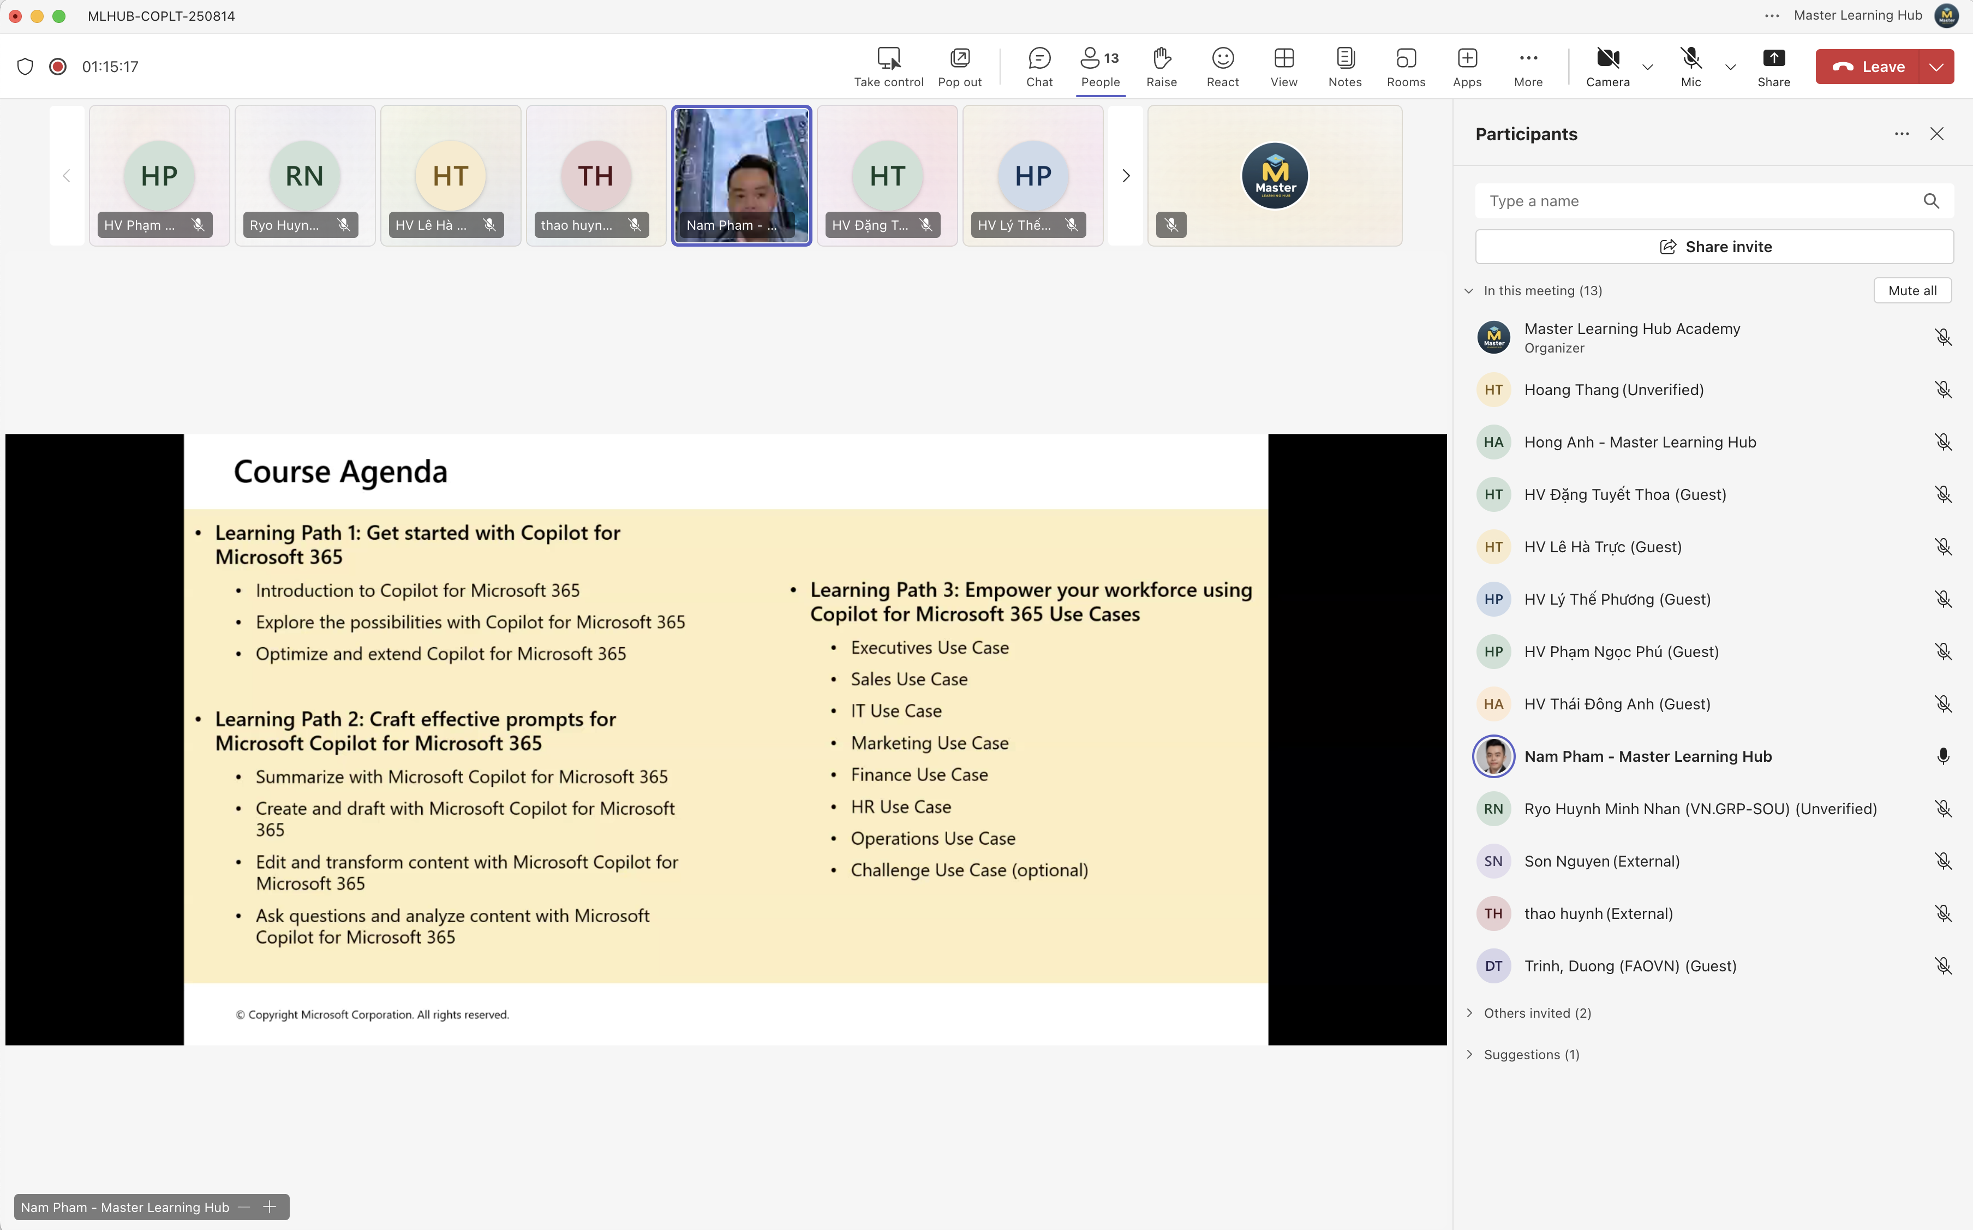Viewport: 1973px width, 1230px height.
Task: Toggle mic for Hoang Thang (Unverified)
Action: click(1942, 390)
